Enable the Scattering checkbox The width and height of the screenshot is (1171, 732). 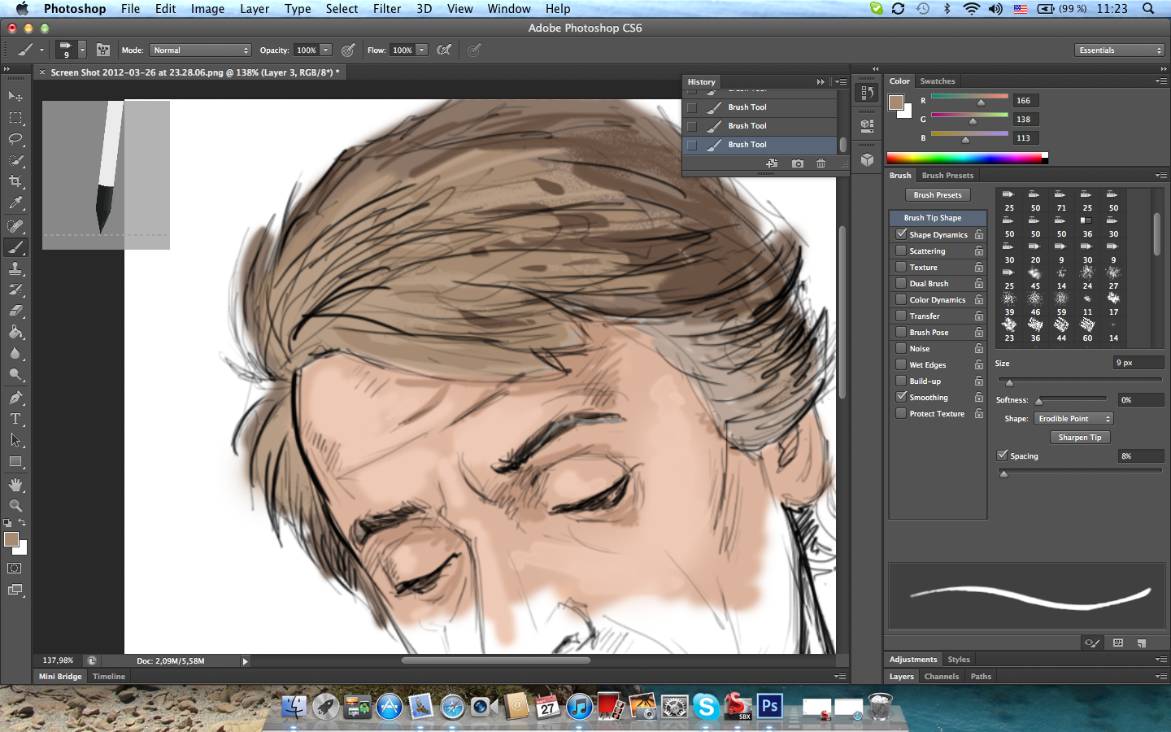(901, 251)
